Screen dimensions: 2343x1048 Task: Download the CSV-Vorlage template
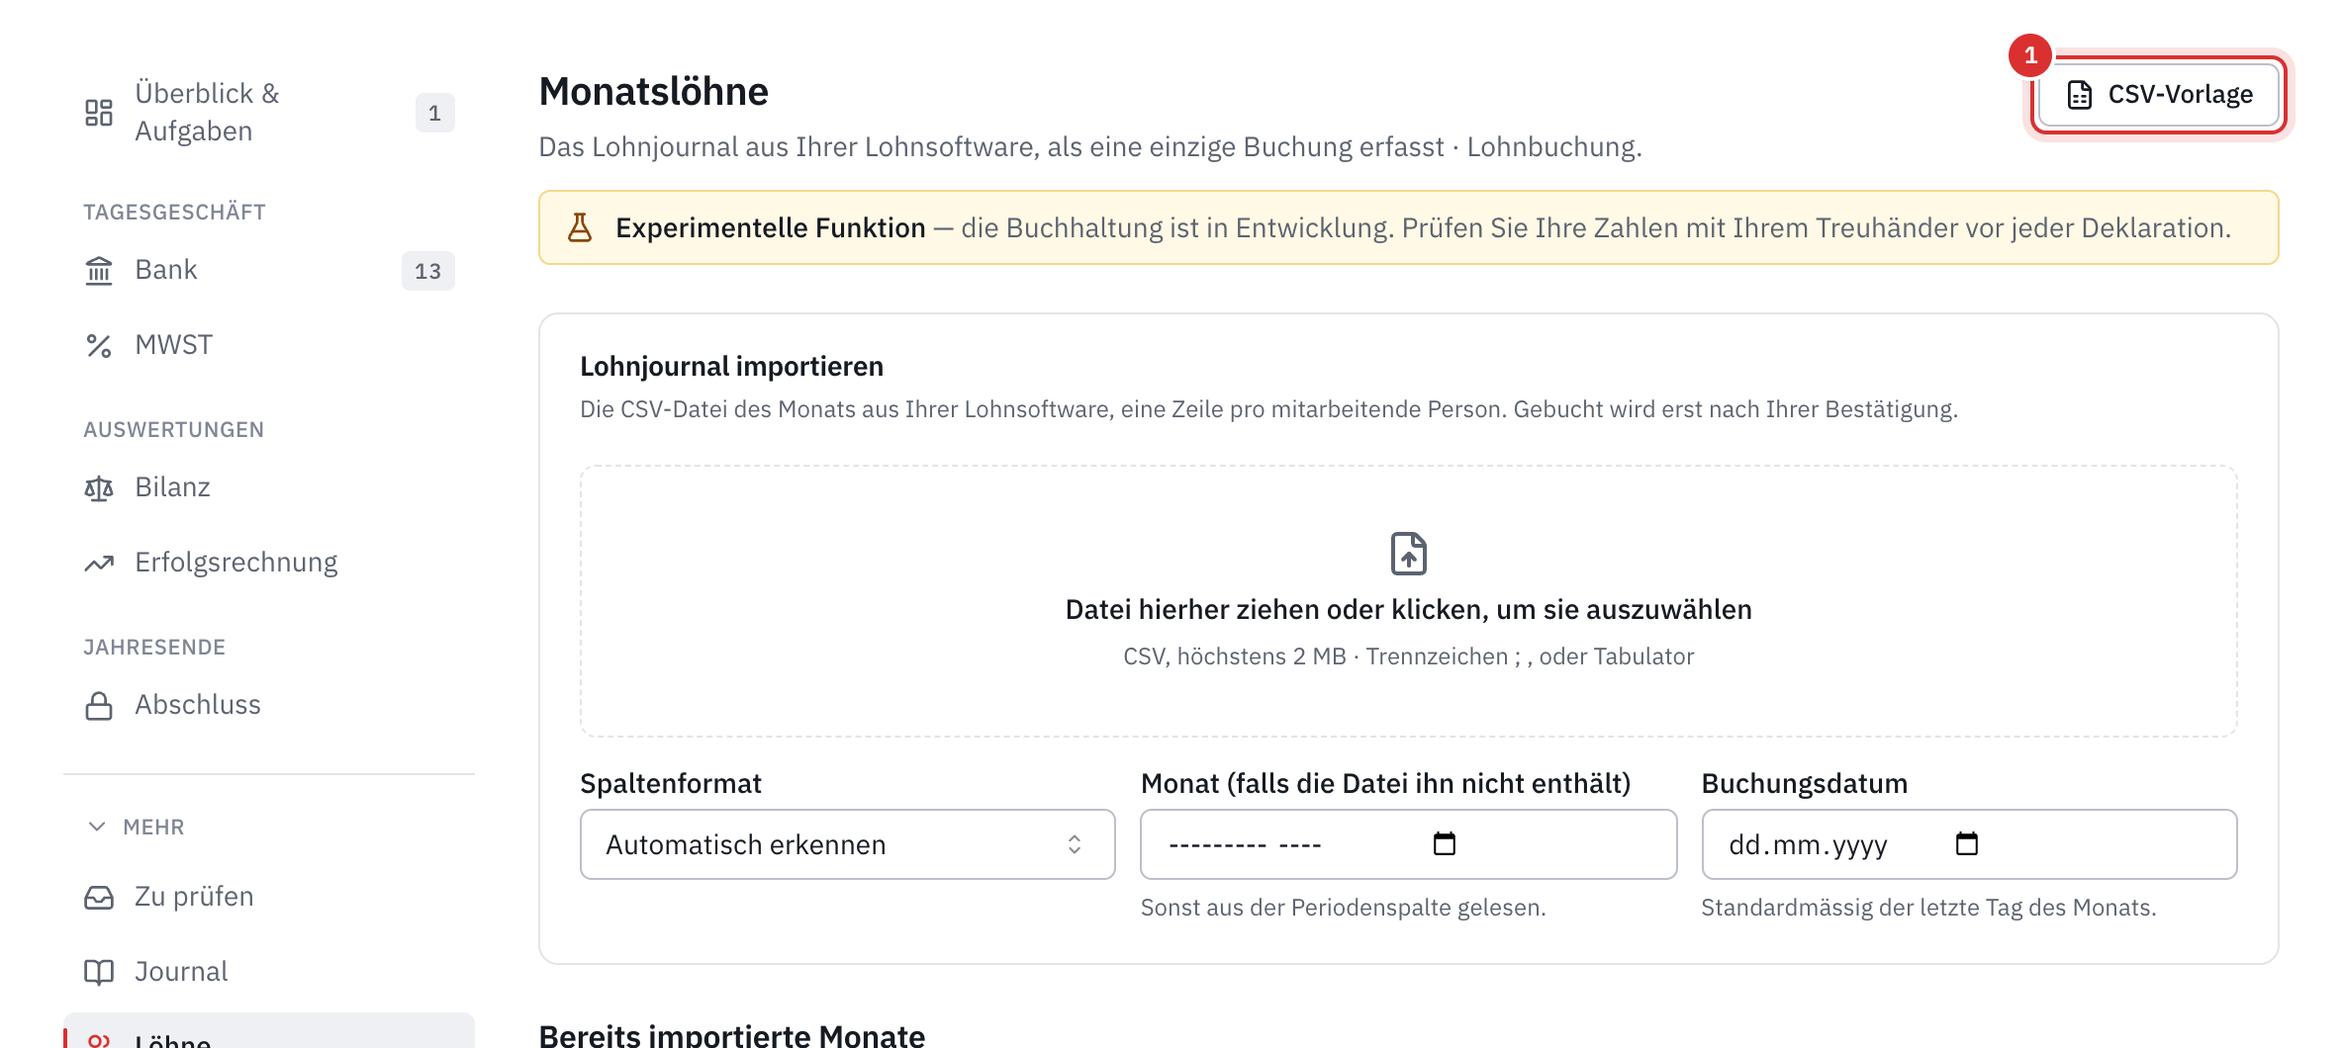(2159, 95)
